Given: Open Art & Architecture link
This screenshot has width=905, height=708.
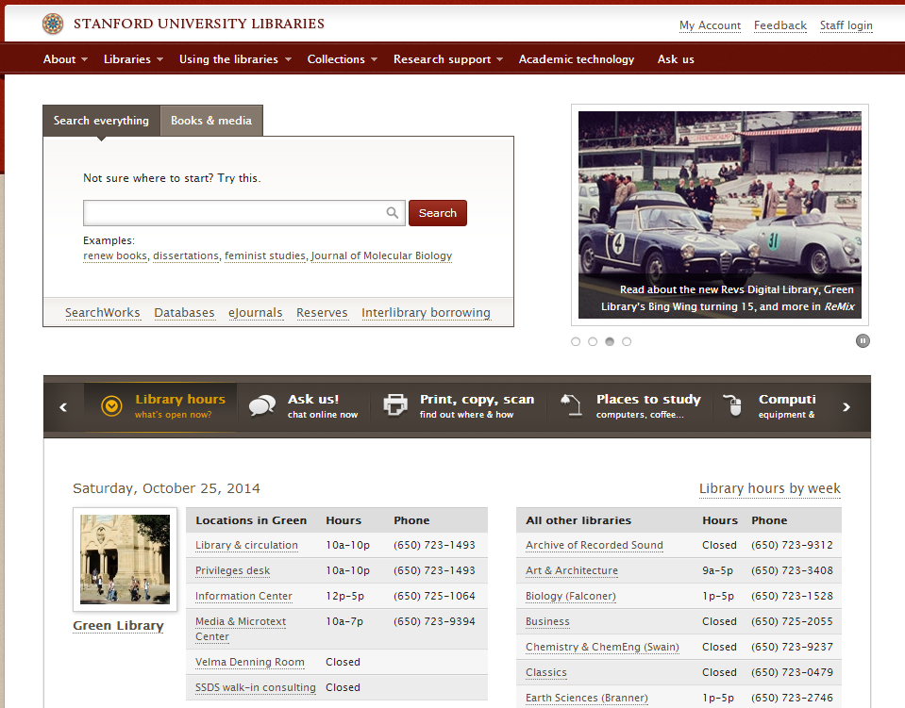Looking at the screenshot, I should click(x=571, y=570).
